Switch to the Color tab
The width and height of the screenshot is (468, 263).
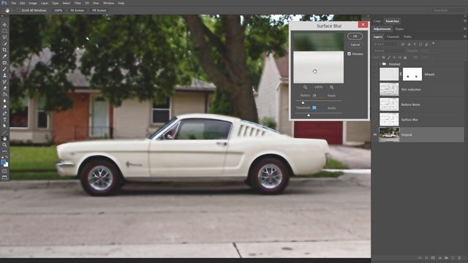pos(377,21)
